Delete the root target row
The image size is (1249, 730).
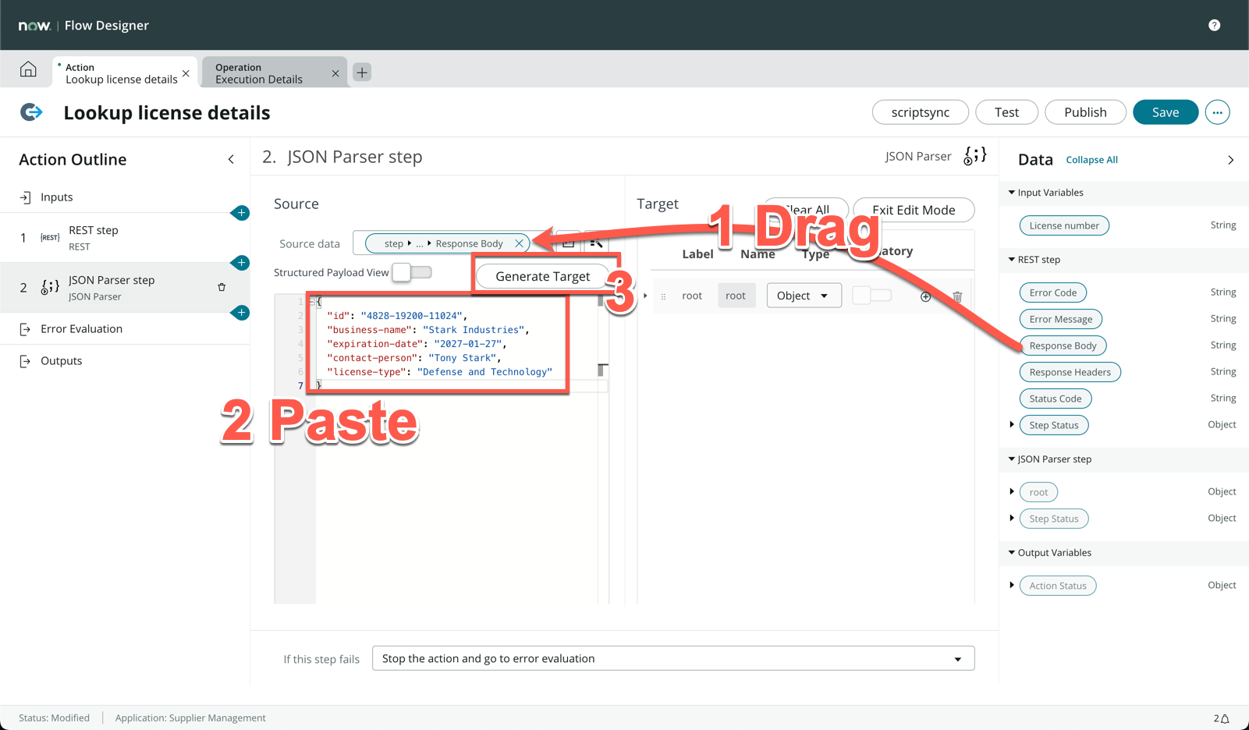957,296
